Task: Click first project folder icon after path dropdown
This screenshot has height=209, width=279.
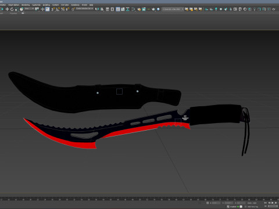Action: pyautogui.click(x=187, y=9)
